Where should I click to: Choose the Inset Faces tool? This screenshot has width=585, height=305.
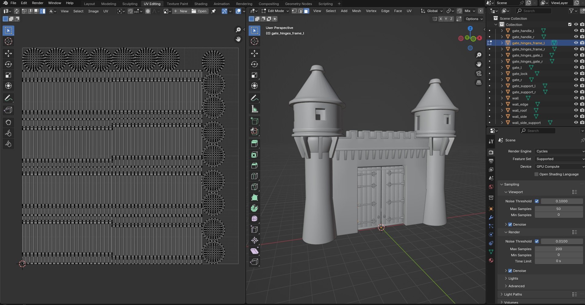(254, 155)
